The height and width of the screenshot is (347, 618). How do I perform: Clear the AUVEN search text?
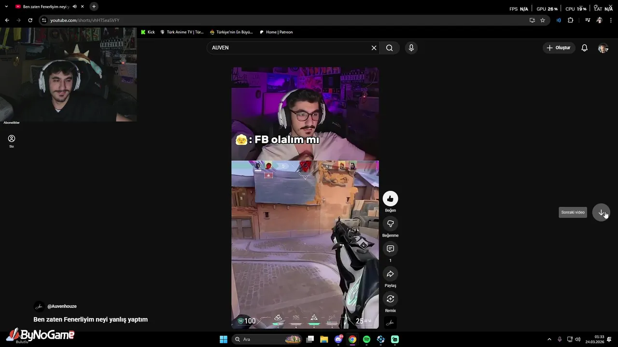click(x=374, y=48)
